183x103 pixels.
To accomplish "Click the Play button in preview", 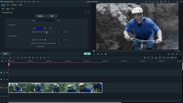I will pyautogui.click(x=102, y=54).
